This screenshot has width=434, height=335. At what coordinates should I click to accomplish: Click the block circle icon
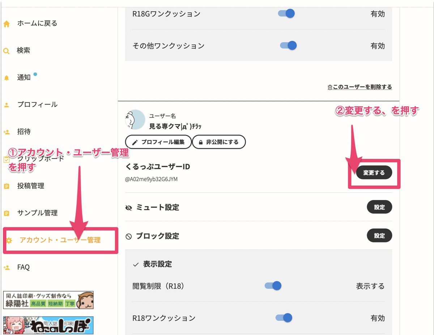[x=128, y=236]
